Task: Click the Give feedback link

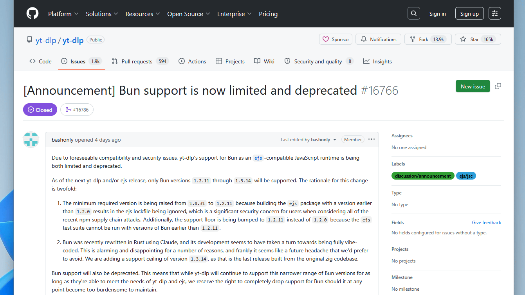Action: (487, 222)
